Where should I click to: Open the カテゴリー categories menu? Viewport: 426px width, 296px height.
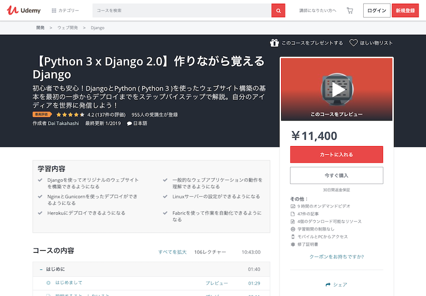click(65, 10)
